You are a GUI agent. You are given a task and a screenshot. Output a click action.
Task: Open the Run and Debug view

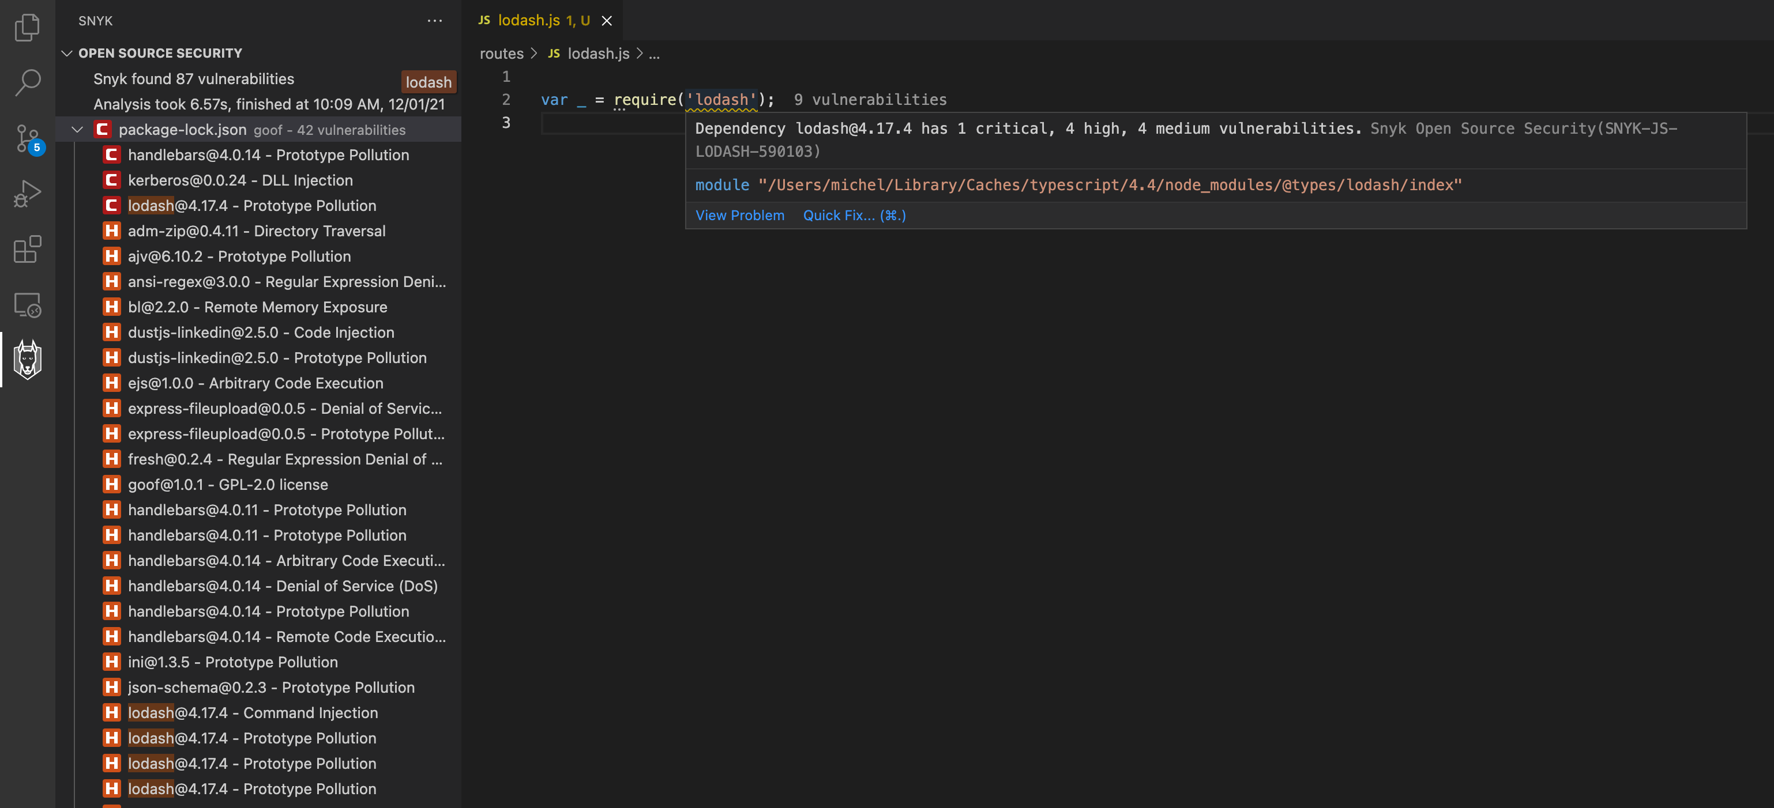(28, 194)
